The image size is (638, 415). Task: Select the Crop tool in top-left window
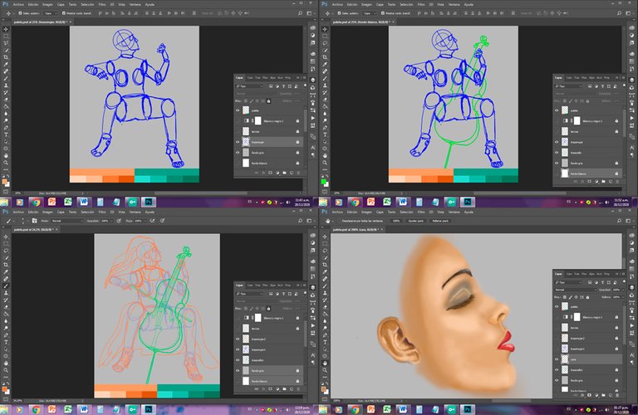6,57
